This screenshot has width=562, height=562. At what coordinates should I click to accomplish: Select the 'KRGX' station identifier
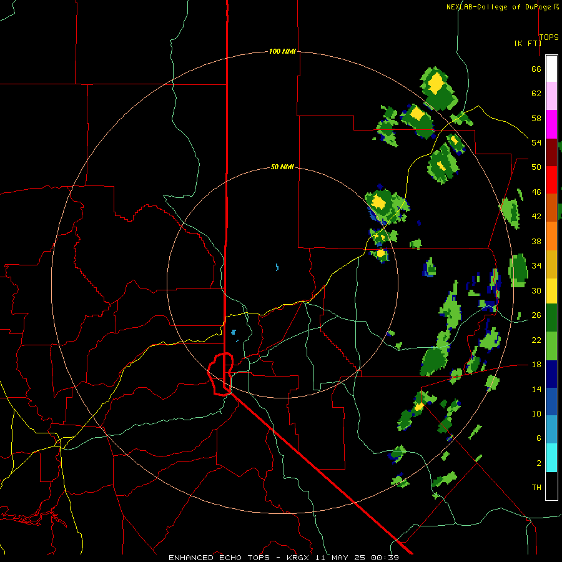pos(298,558)
